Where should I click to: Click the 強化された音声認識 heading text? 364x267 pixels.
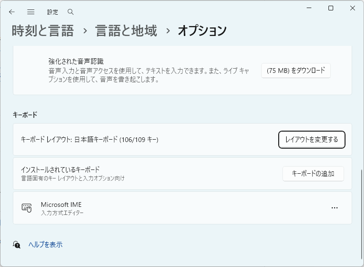point(76,62)
